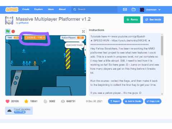Start the project with the green flag

click(8, 32)
